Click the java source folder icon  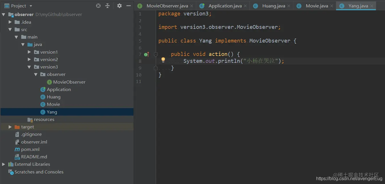tap(30, 45)
